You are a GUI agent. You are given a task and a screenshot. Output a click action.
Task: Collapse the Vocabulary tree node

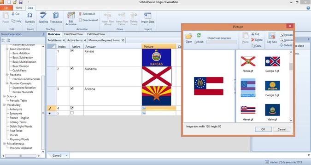(x=4, y=105)
